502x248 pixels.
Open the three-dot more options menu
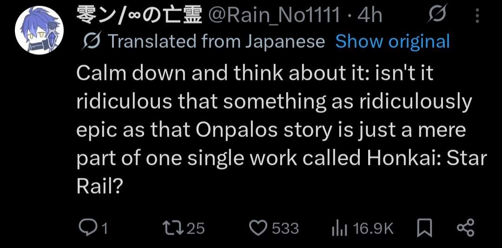click(x=477, y=15)
